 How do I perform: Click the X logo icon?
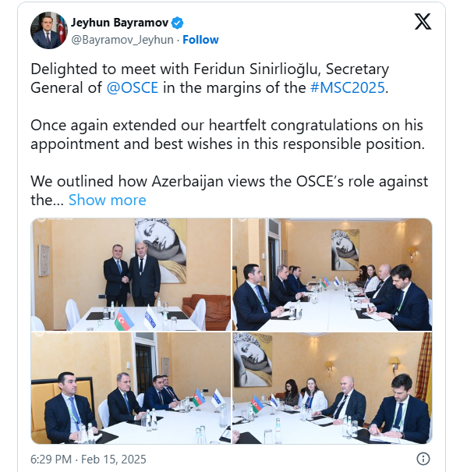point(423,22)
